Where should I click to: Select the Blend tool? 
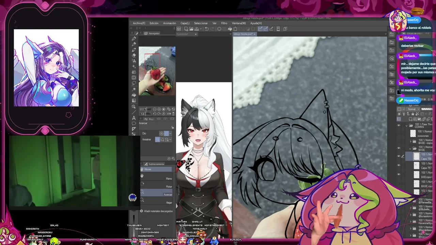[x=134, y=72]
